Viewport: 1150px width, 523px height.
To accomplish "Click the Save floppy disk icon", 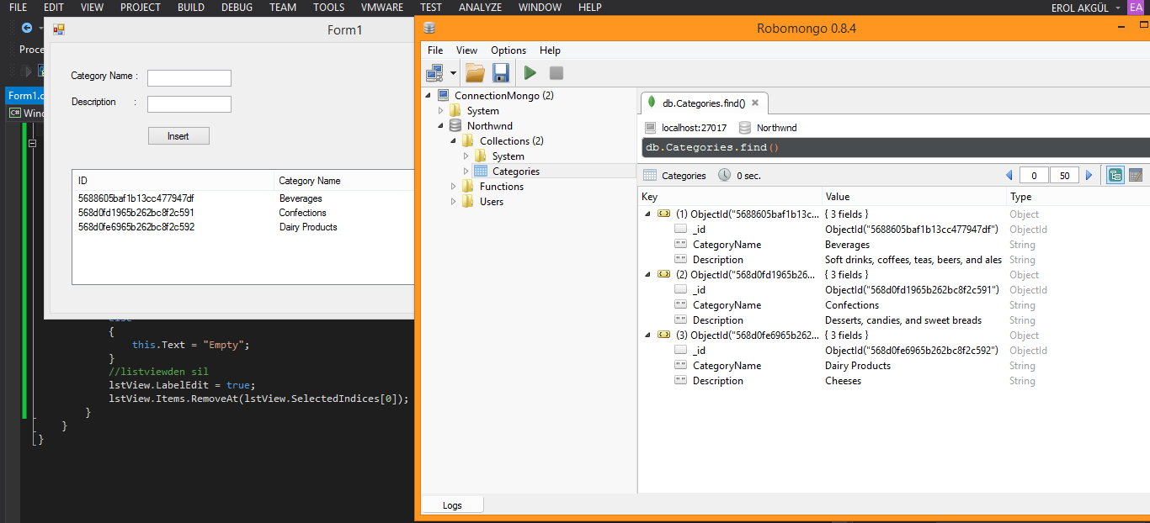I will (501, 72).
